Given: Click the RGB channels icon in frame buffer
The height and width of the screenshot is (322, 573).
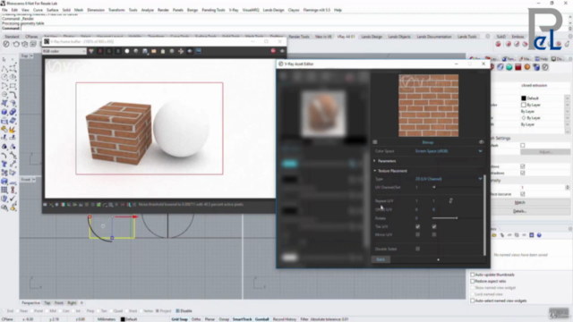Looking at the screenshot, I should [x=91, y=51].
